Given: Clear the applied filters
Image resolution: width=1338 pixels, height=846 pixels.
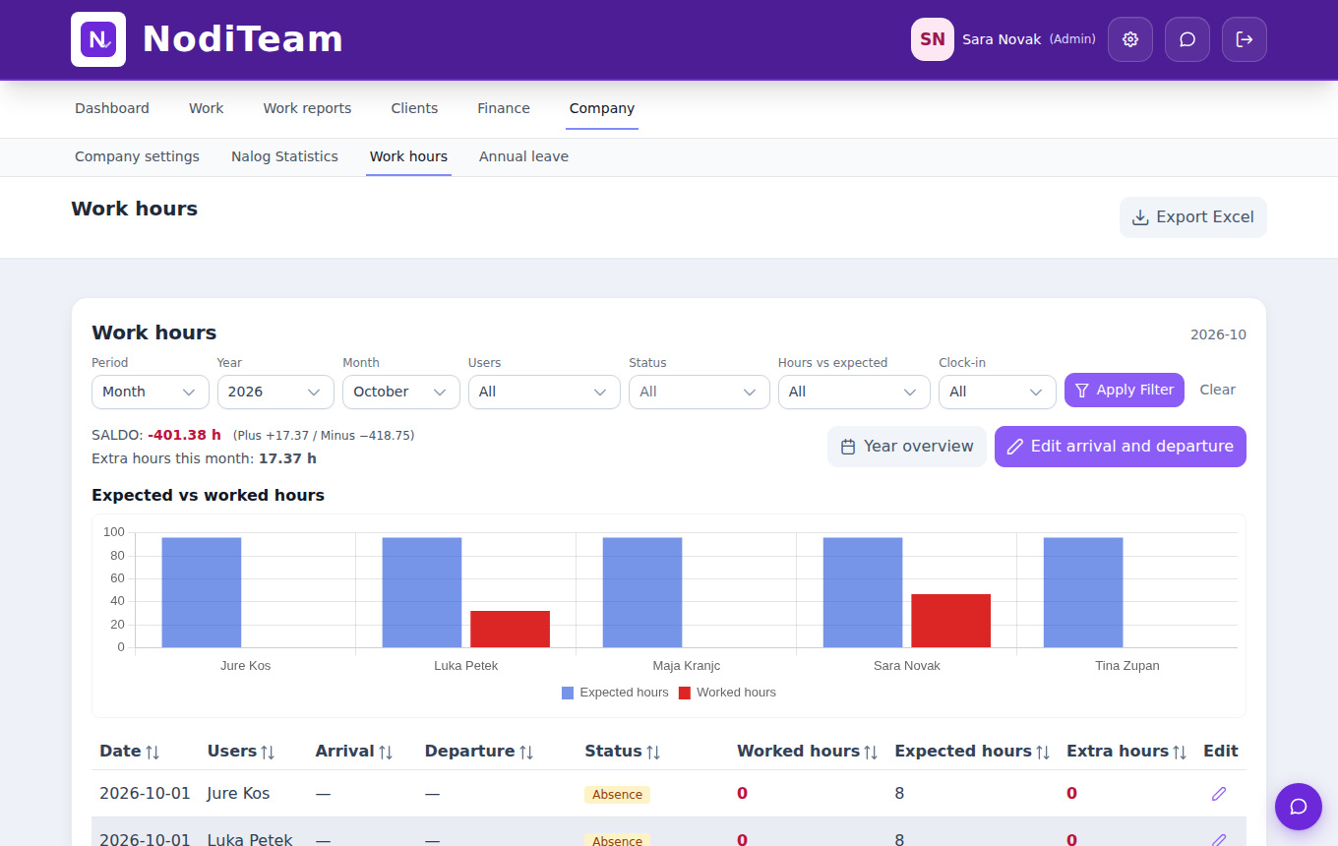Looking at the screenshot, I should [1217, 391].
